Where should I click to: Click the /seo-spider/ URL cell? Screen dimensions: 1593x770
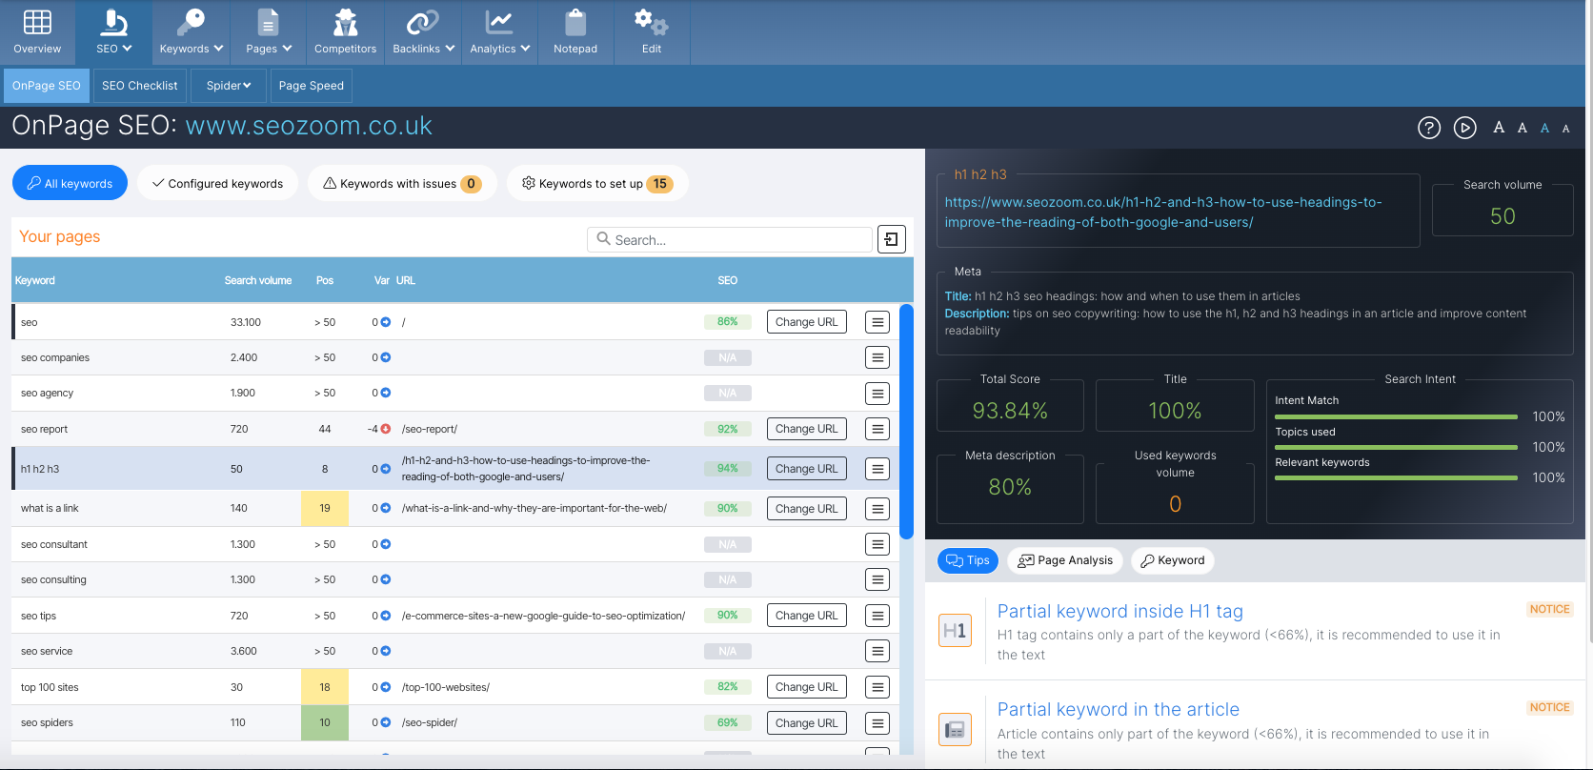coord(430,723)
